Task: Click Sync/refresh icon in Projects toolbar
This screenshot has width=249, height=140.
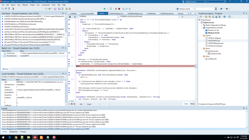Action: pyautogui.click(x=213, y=17)
